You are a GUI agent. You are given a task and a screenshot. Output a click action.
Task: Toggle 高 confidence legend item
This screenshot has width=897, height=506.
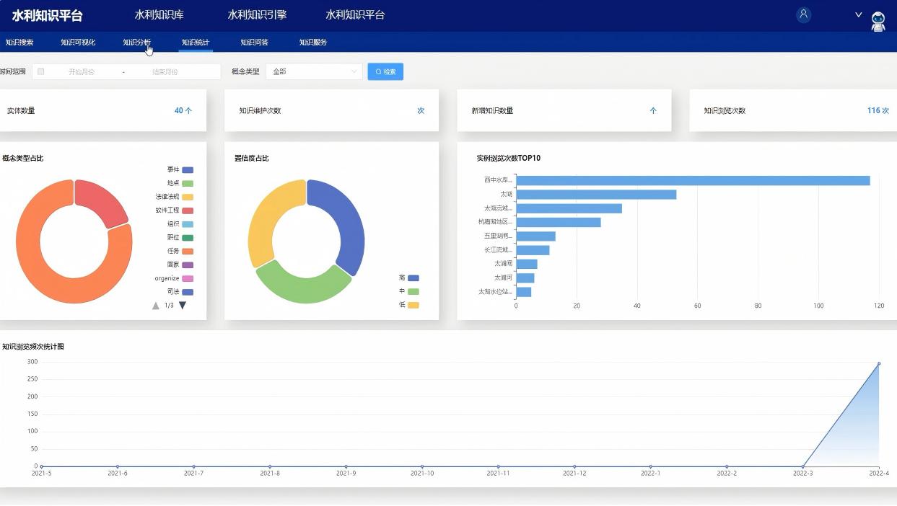(408, 278)
